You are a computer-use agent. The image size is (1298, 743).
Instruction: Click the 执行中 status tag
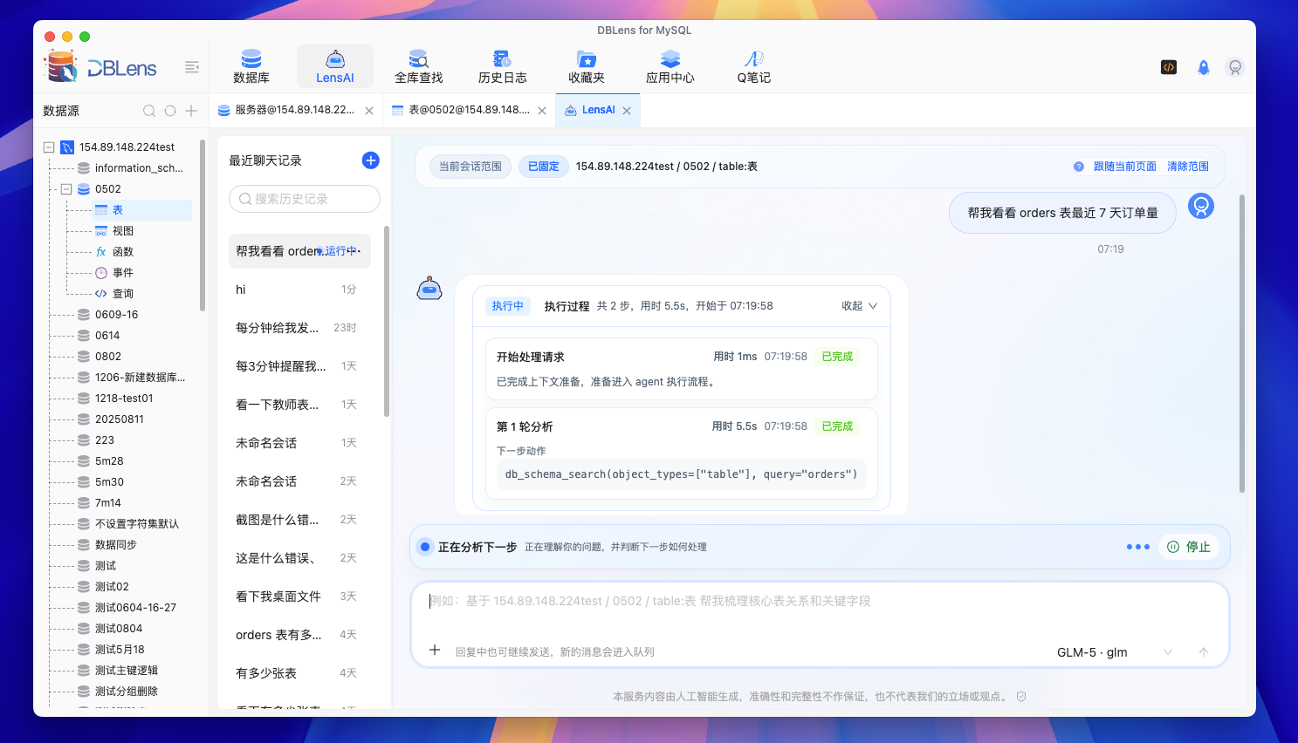507,306
